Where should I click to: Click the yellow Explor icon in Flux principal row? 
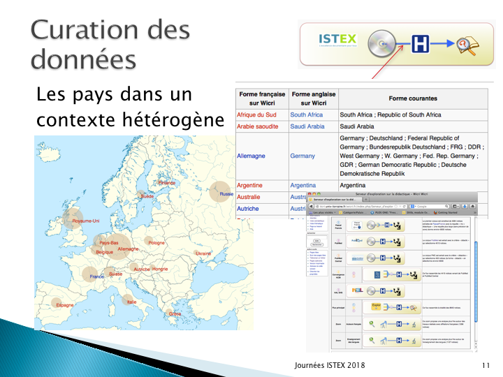click(x=376, y=306)
